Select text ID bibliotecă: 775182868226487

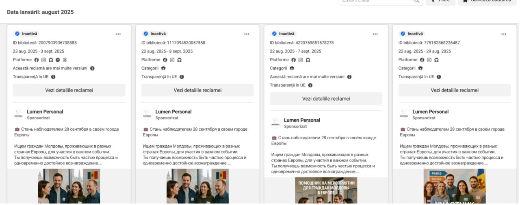click(429, 43)
